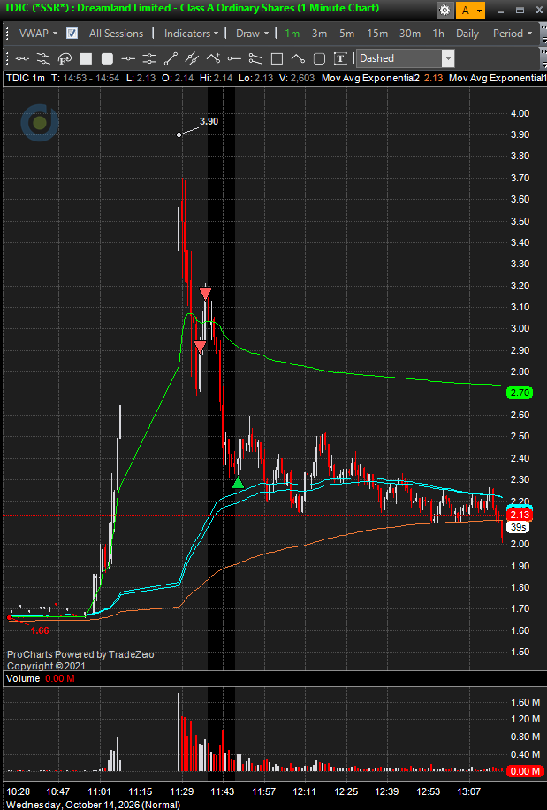Select the zigzag polyline with plus tool
547x810 pixels.
[213, 58]
